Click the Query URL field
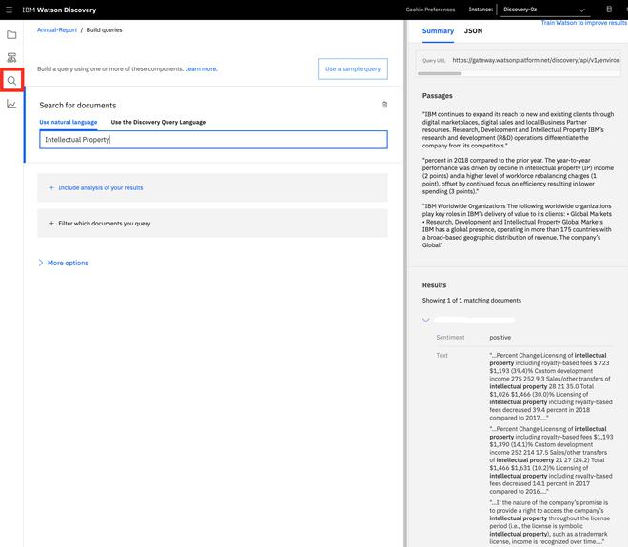Screen dimensions: 628x547 tap(520, 60)
